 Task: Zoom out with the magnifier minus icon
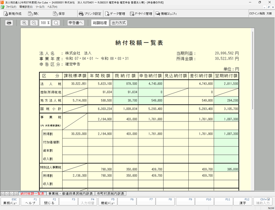(33, 22)
